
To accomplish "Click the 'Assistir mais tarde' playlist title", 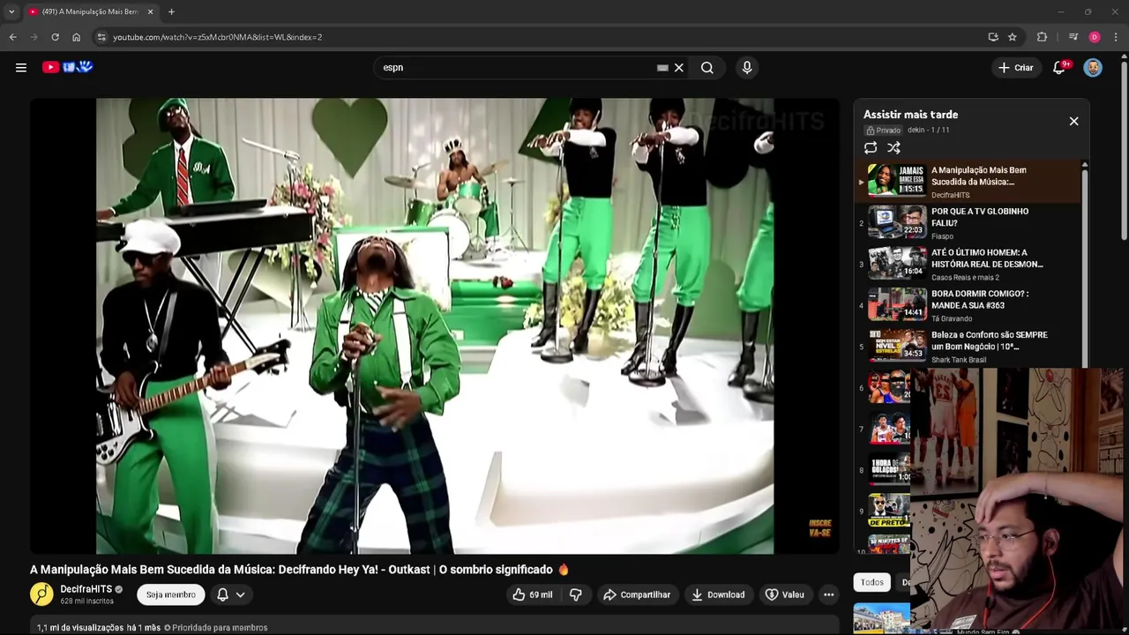I will [910, 115].
